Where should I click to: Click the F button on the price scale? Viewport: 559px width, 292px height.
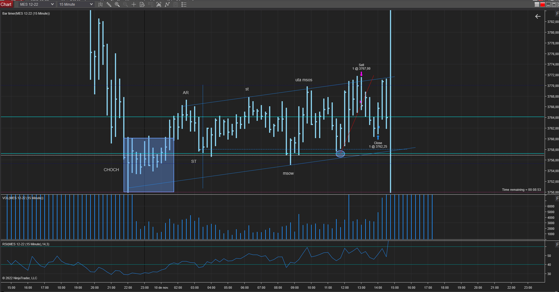point(557,14)
